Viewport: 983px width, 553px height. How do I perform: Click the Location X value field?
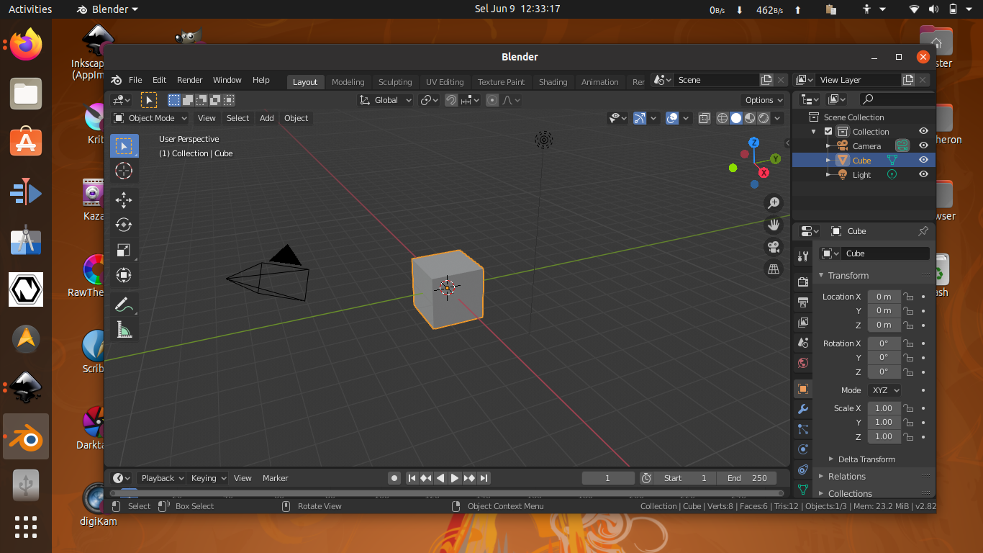point(884,297)
